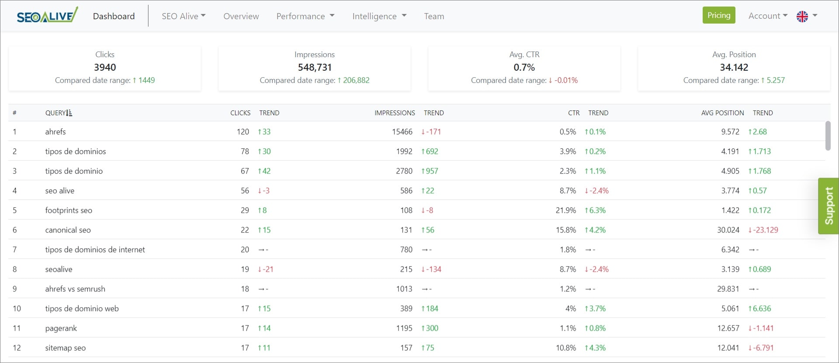Select the query 'tipos de dominio web'
This screenshot has height=363, width=839.
(x=82, y=308)
